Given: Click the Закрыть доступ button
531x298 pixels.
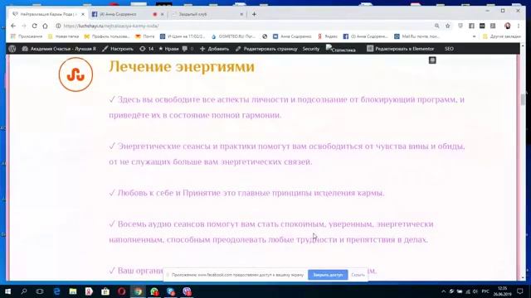Looking at the screenshot, I should 328,275.
